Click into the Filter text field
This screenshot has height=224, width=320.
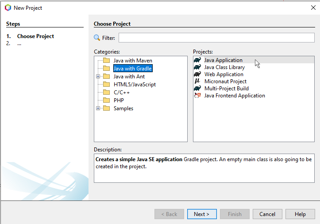216,38
